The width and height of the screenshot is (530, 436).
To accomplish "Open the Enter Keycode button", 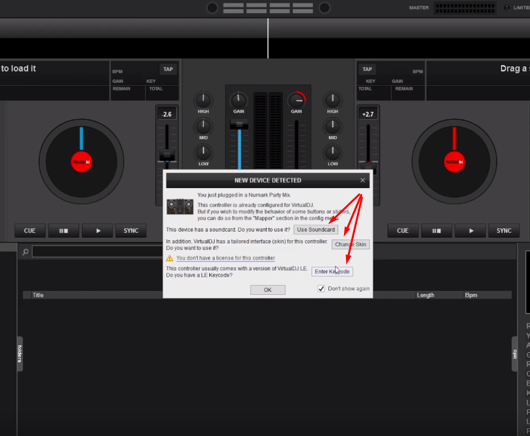I will tap(332, 271).
